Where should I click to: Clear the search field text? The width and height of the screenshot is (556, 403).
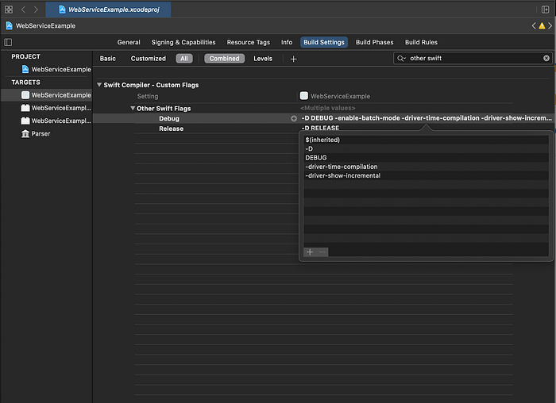pos(546,59)
